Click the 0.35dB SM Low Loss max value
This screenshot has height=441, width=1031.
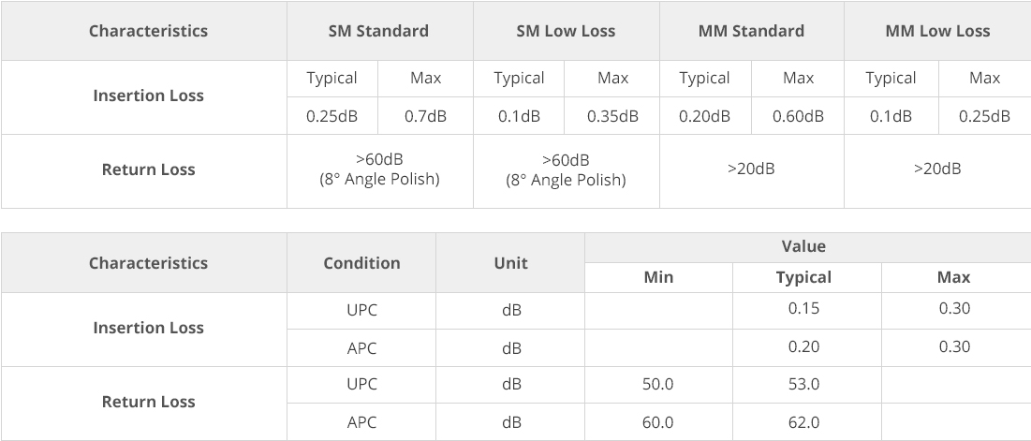point(612,116)
